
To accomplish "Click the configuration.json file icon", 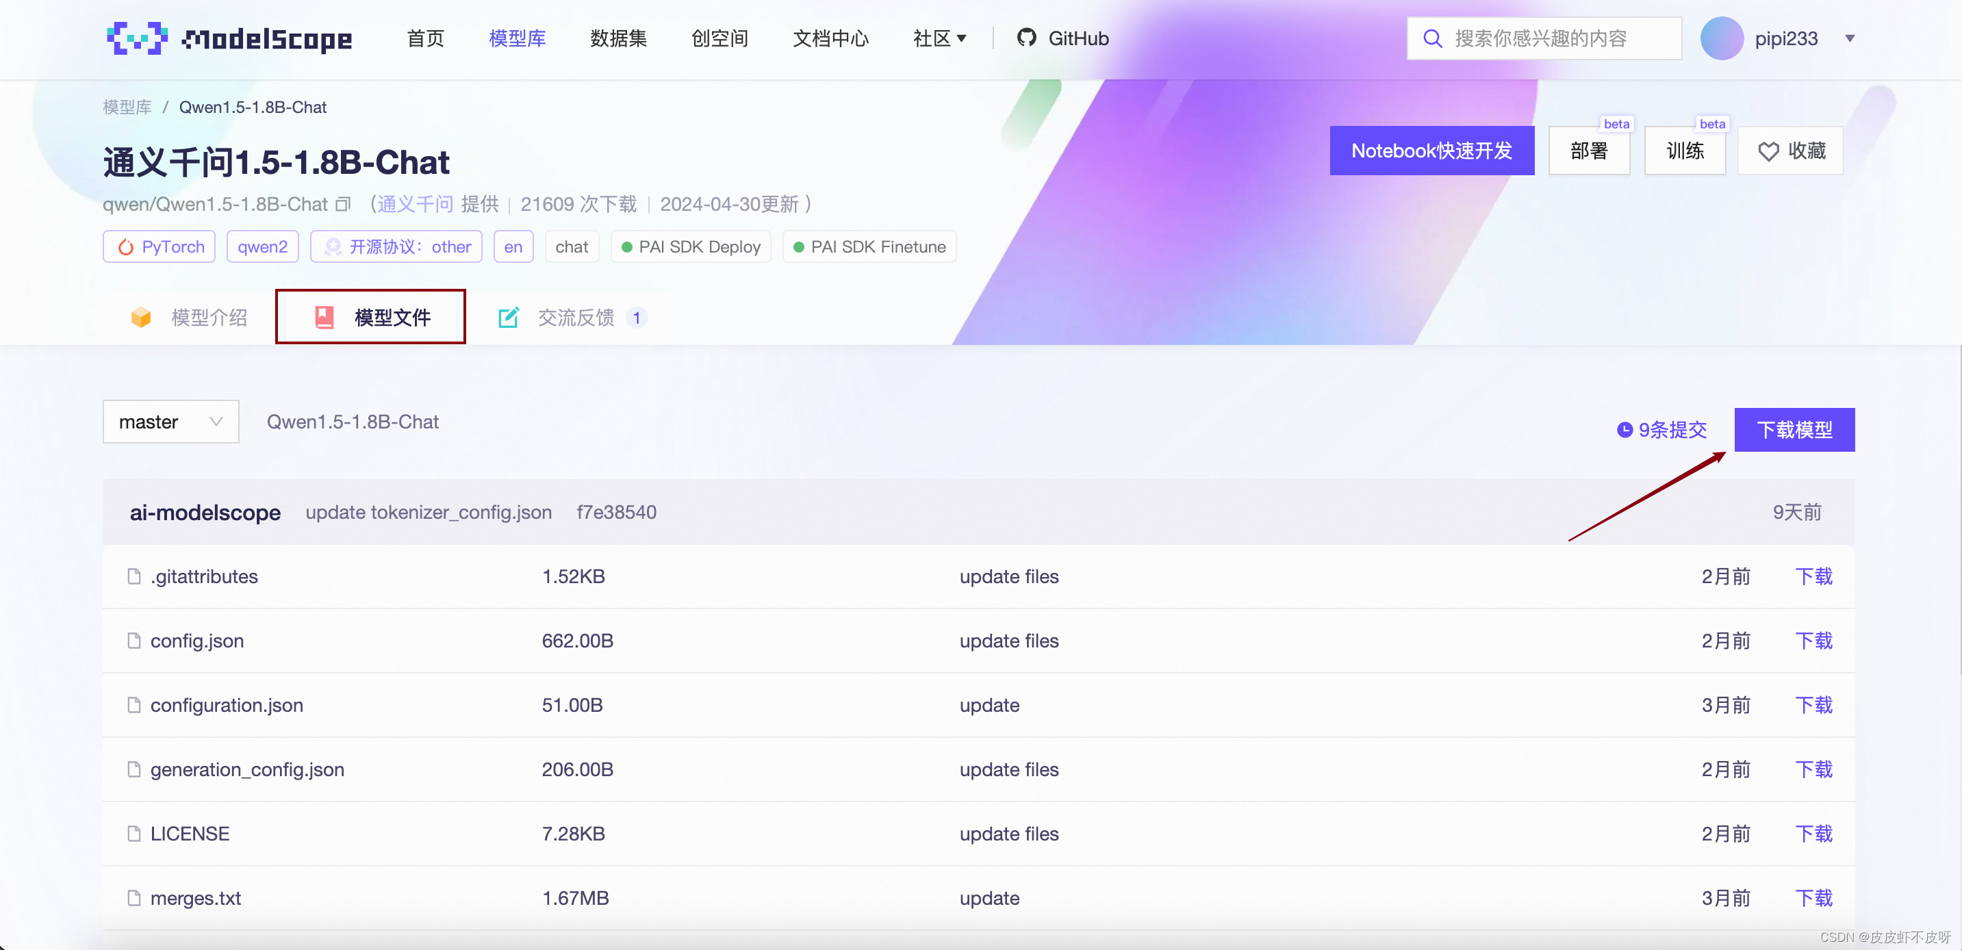I will pyautogui.click(x=134, y=705).
